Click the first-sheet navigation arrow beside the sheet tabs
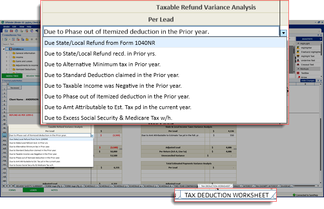Screen dimensions: 324x209 click(x=3, y=186)
